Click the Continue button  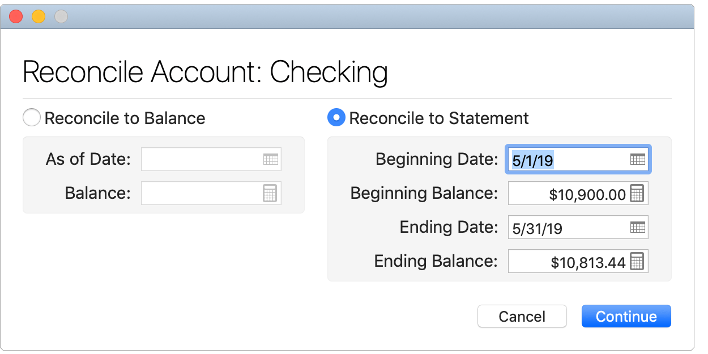[x=626, y=316]
